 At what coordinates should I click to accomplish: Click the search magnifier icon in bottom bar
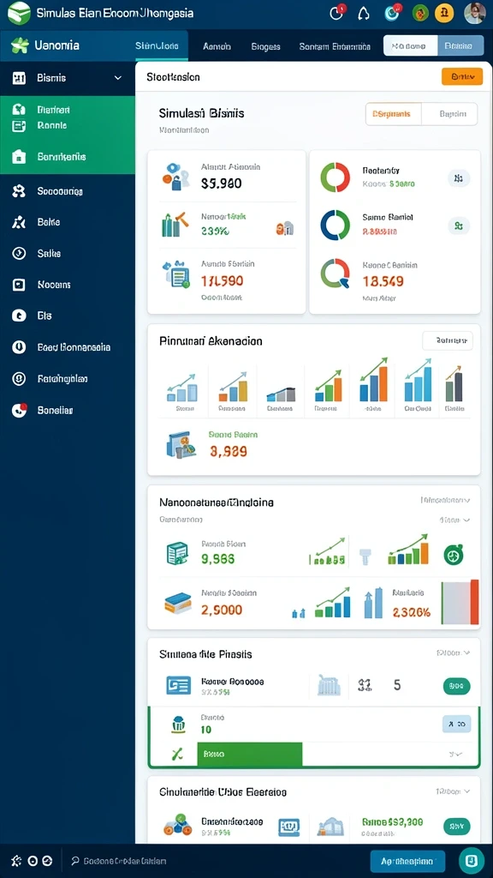coord(74,861)
